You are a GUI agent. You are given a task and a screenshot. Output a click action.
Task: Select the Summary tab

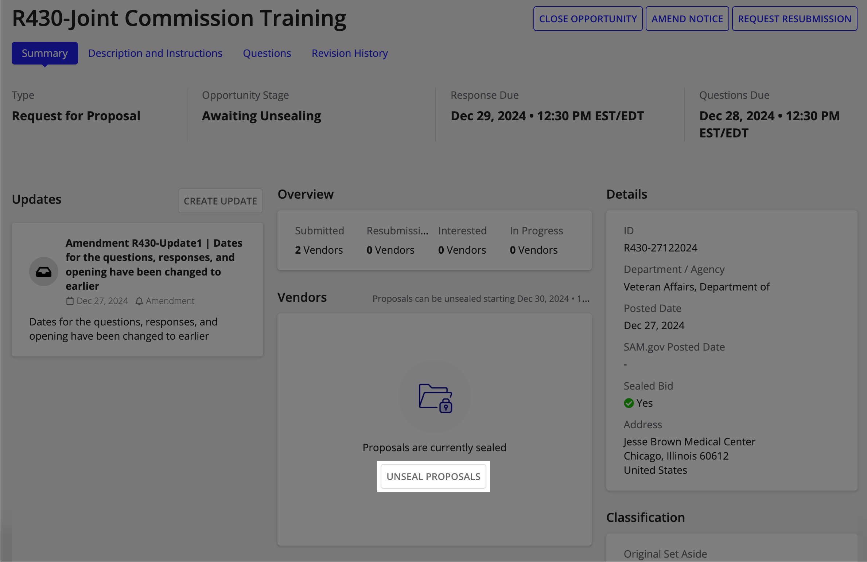(45, 52)
